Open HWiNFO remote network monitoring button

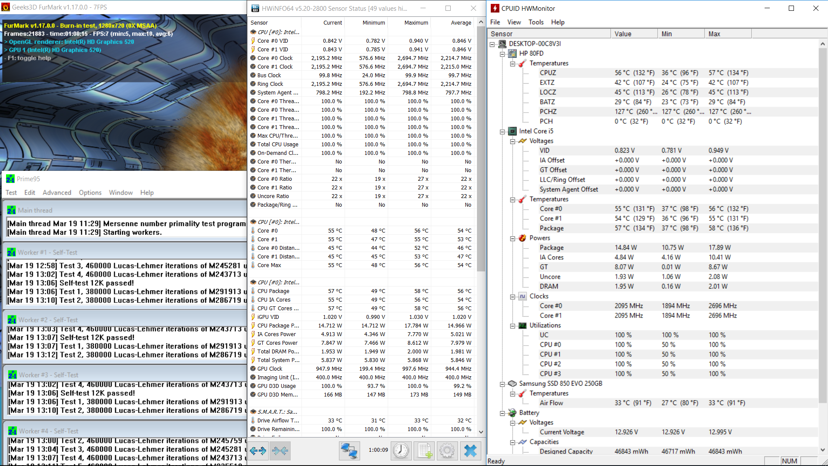[349, 451]
